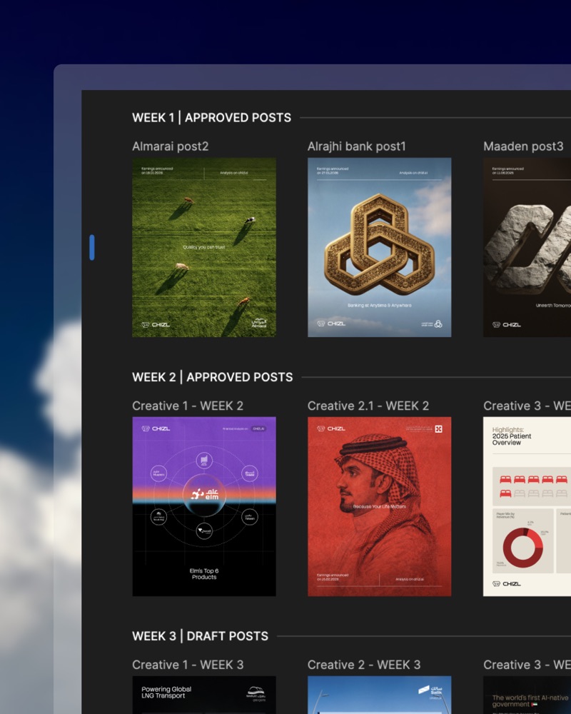Image resolution: width=571 pixels, height=714 pixels.
Task: Click the red donut chart in Patient Overview
Action: pos(522,548)
